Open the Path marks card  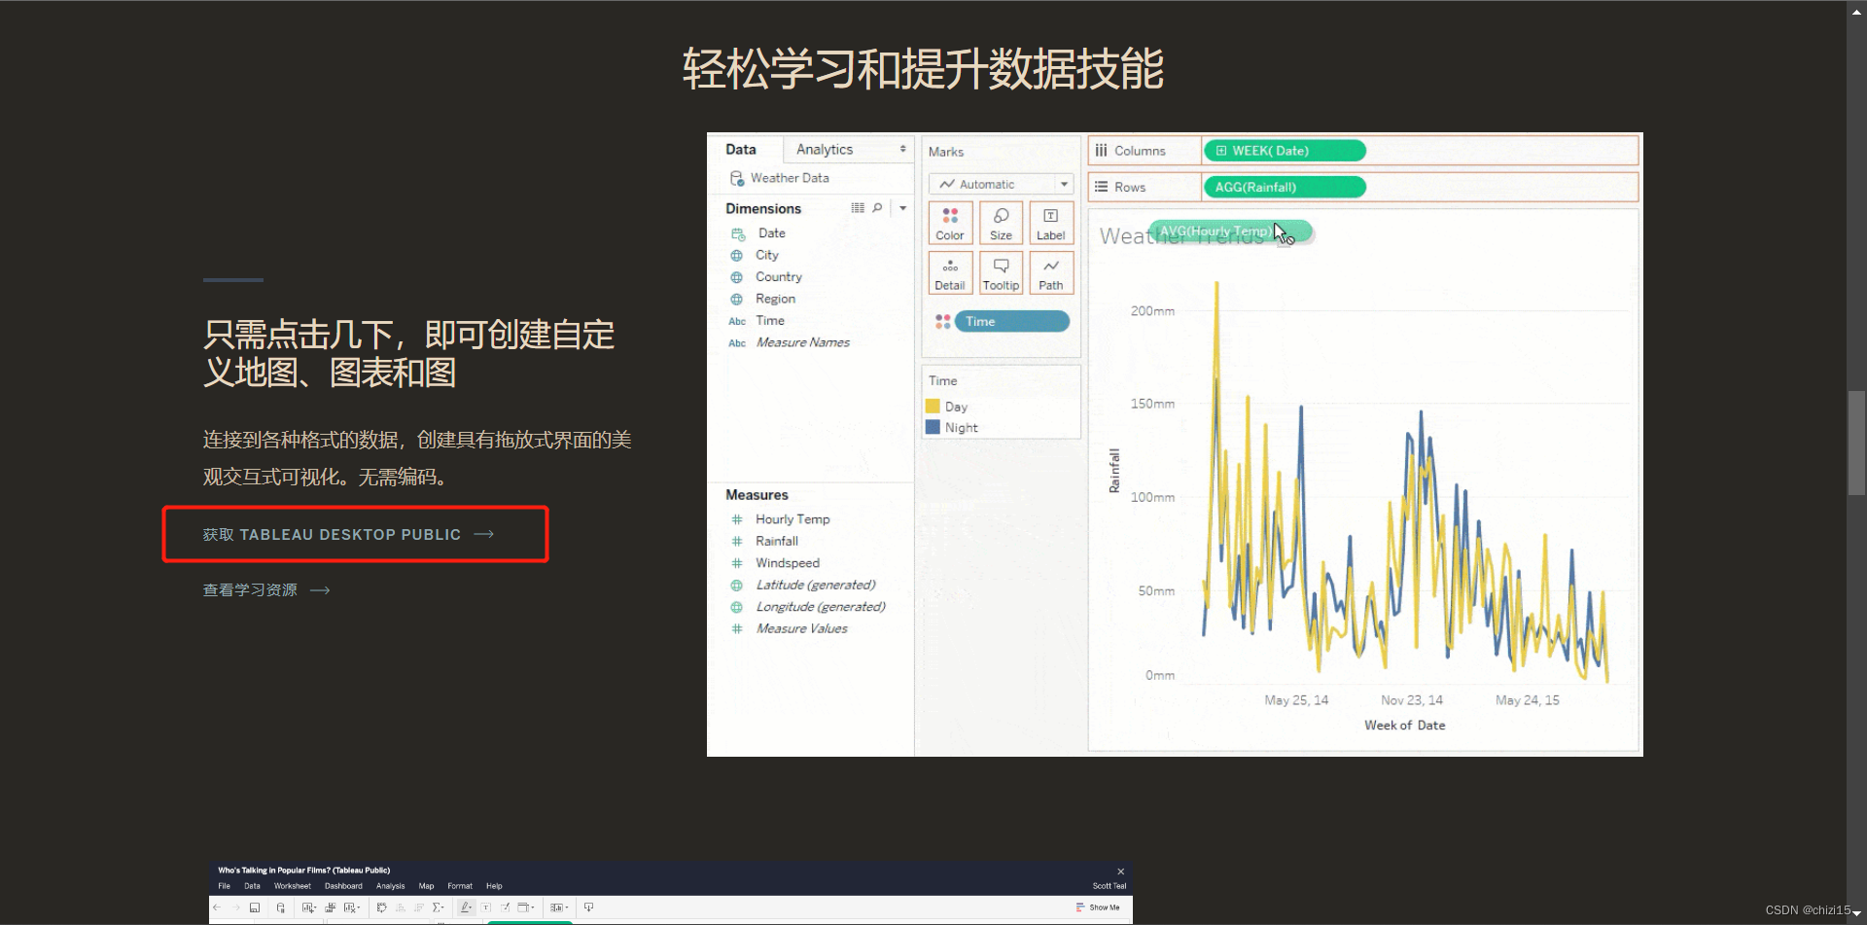(x=1051, y=273)
